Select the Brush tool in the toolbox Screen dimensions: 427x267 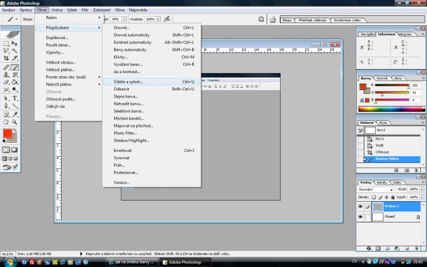pos(15,67)
